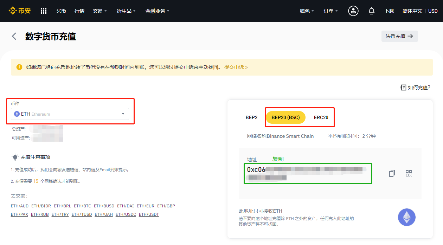
Task: Open the user profile icon
Action: (x=353, y=11)
